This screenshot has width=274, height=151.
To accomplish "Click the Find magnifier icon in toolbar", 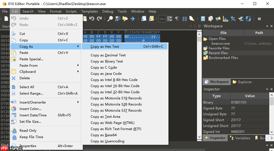I will (110, 19).
